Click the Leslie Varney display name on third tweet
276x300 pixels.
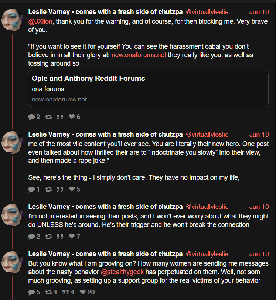pyautogui.click(x=49, y=207)
